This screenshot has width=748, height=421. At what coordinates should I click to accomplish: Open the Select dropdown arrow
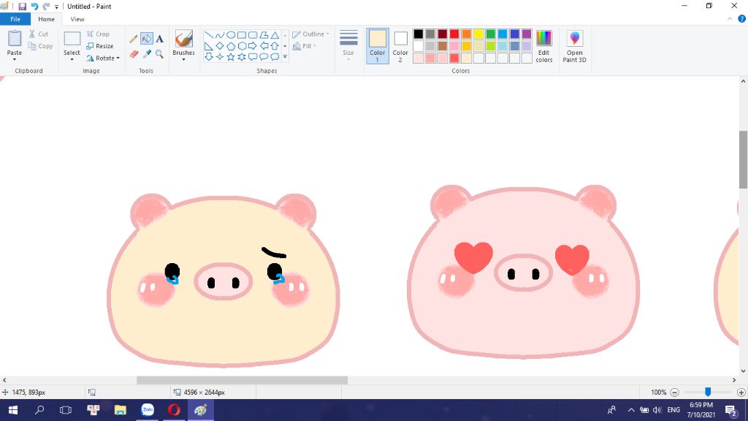(72, 59)
